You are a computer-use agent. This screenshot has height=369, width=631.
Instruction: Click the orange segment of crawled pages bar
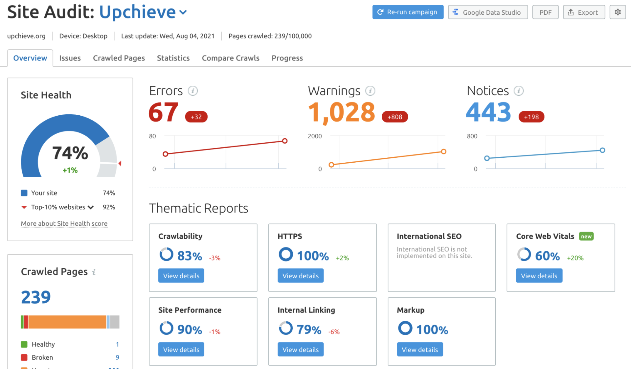tap(67, 322)
